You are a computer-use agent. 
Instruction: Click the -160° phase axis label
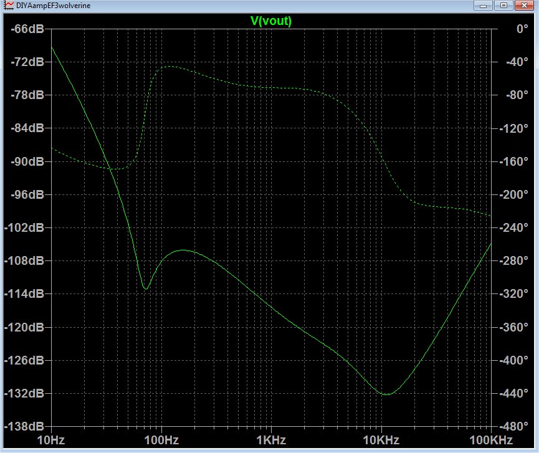point(513,161)
